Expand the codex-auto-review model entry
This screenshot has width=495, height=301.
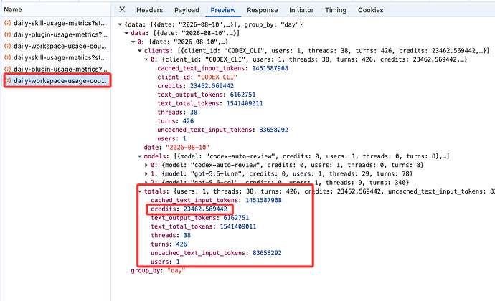pyautogui.click(x=146, y=165)
